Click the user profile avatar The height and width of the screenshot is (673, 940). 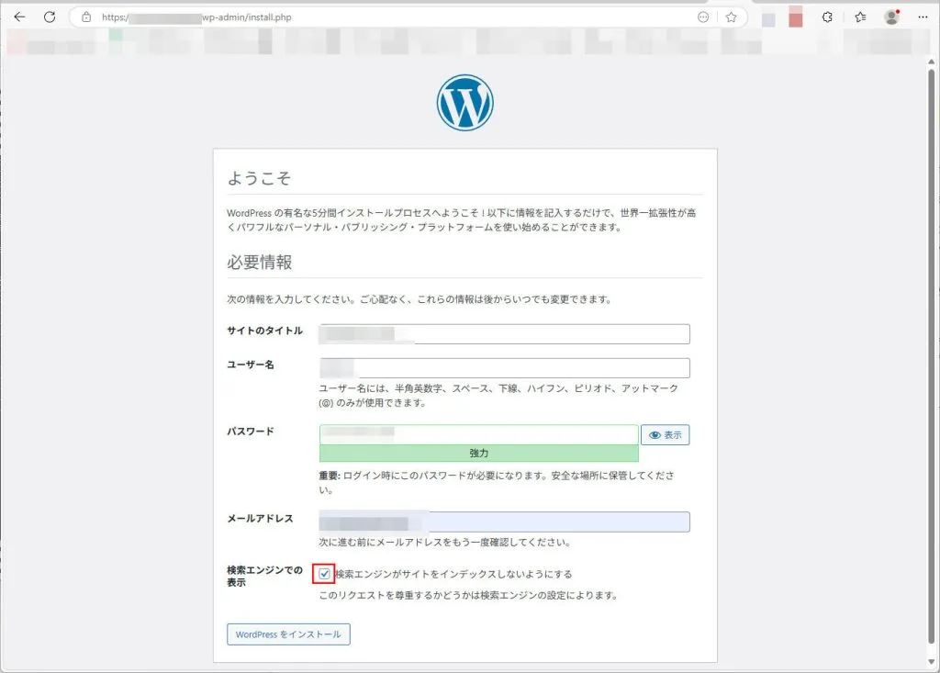[891, 17]
